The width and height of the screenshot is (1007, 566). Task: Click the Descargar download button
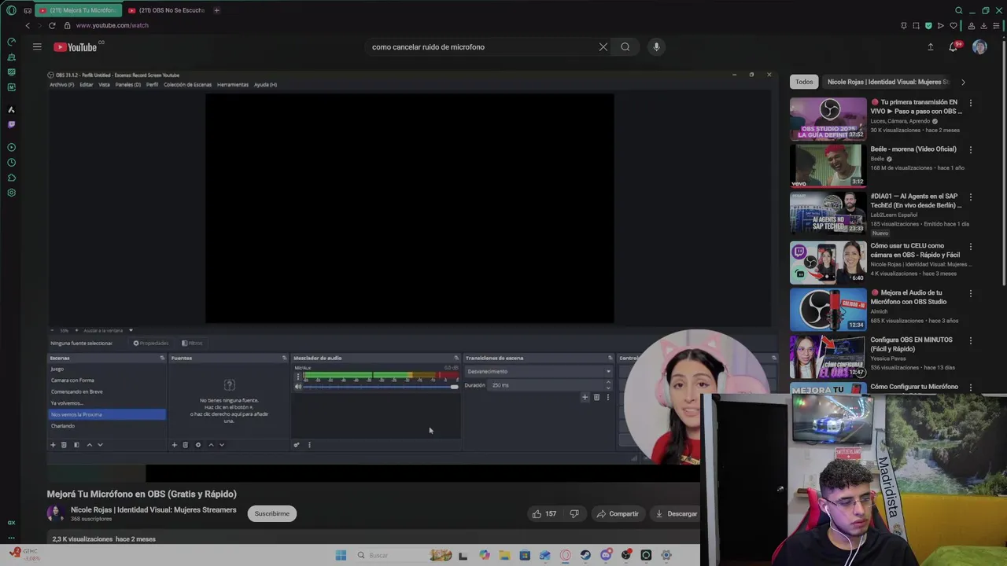coord(677,514)
